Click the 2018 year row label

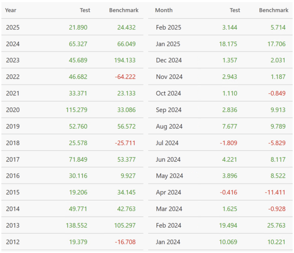pyautogui.click(x=13, y=143)
